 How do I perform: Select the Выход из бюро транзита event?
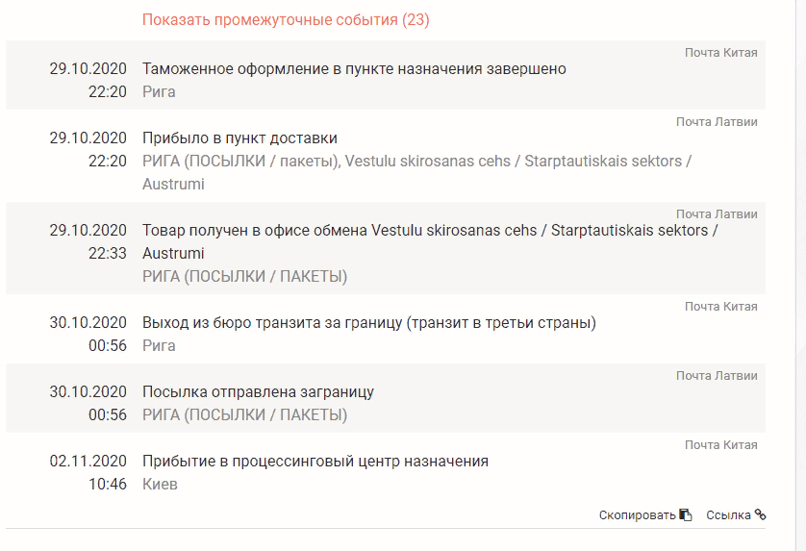tap(386, 329)
